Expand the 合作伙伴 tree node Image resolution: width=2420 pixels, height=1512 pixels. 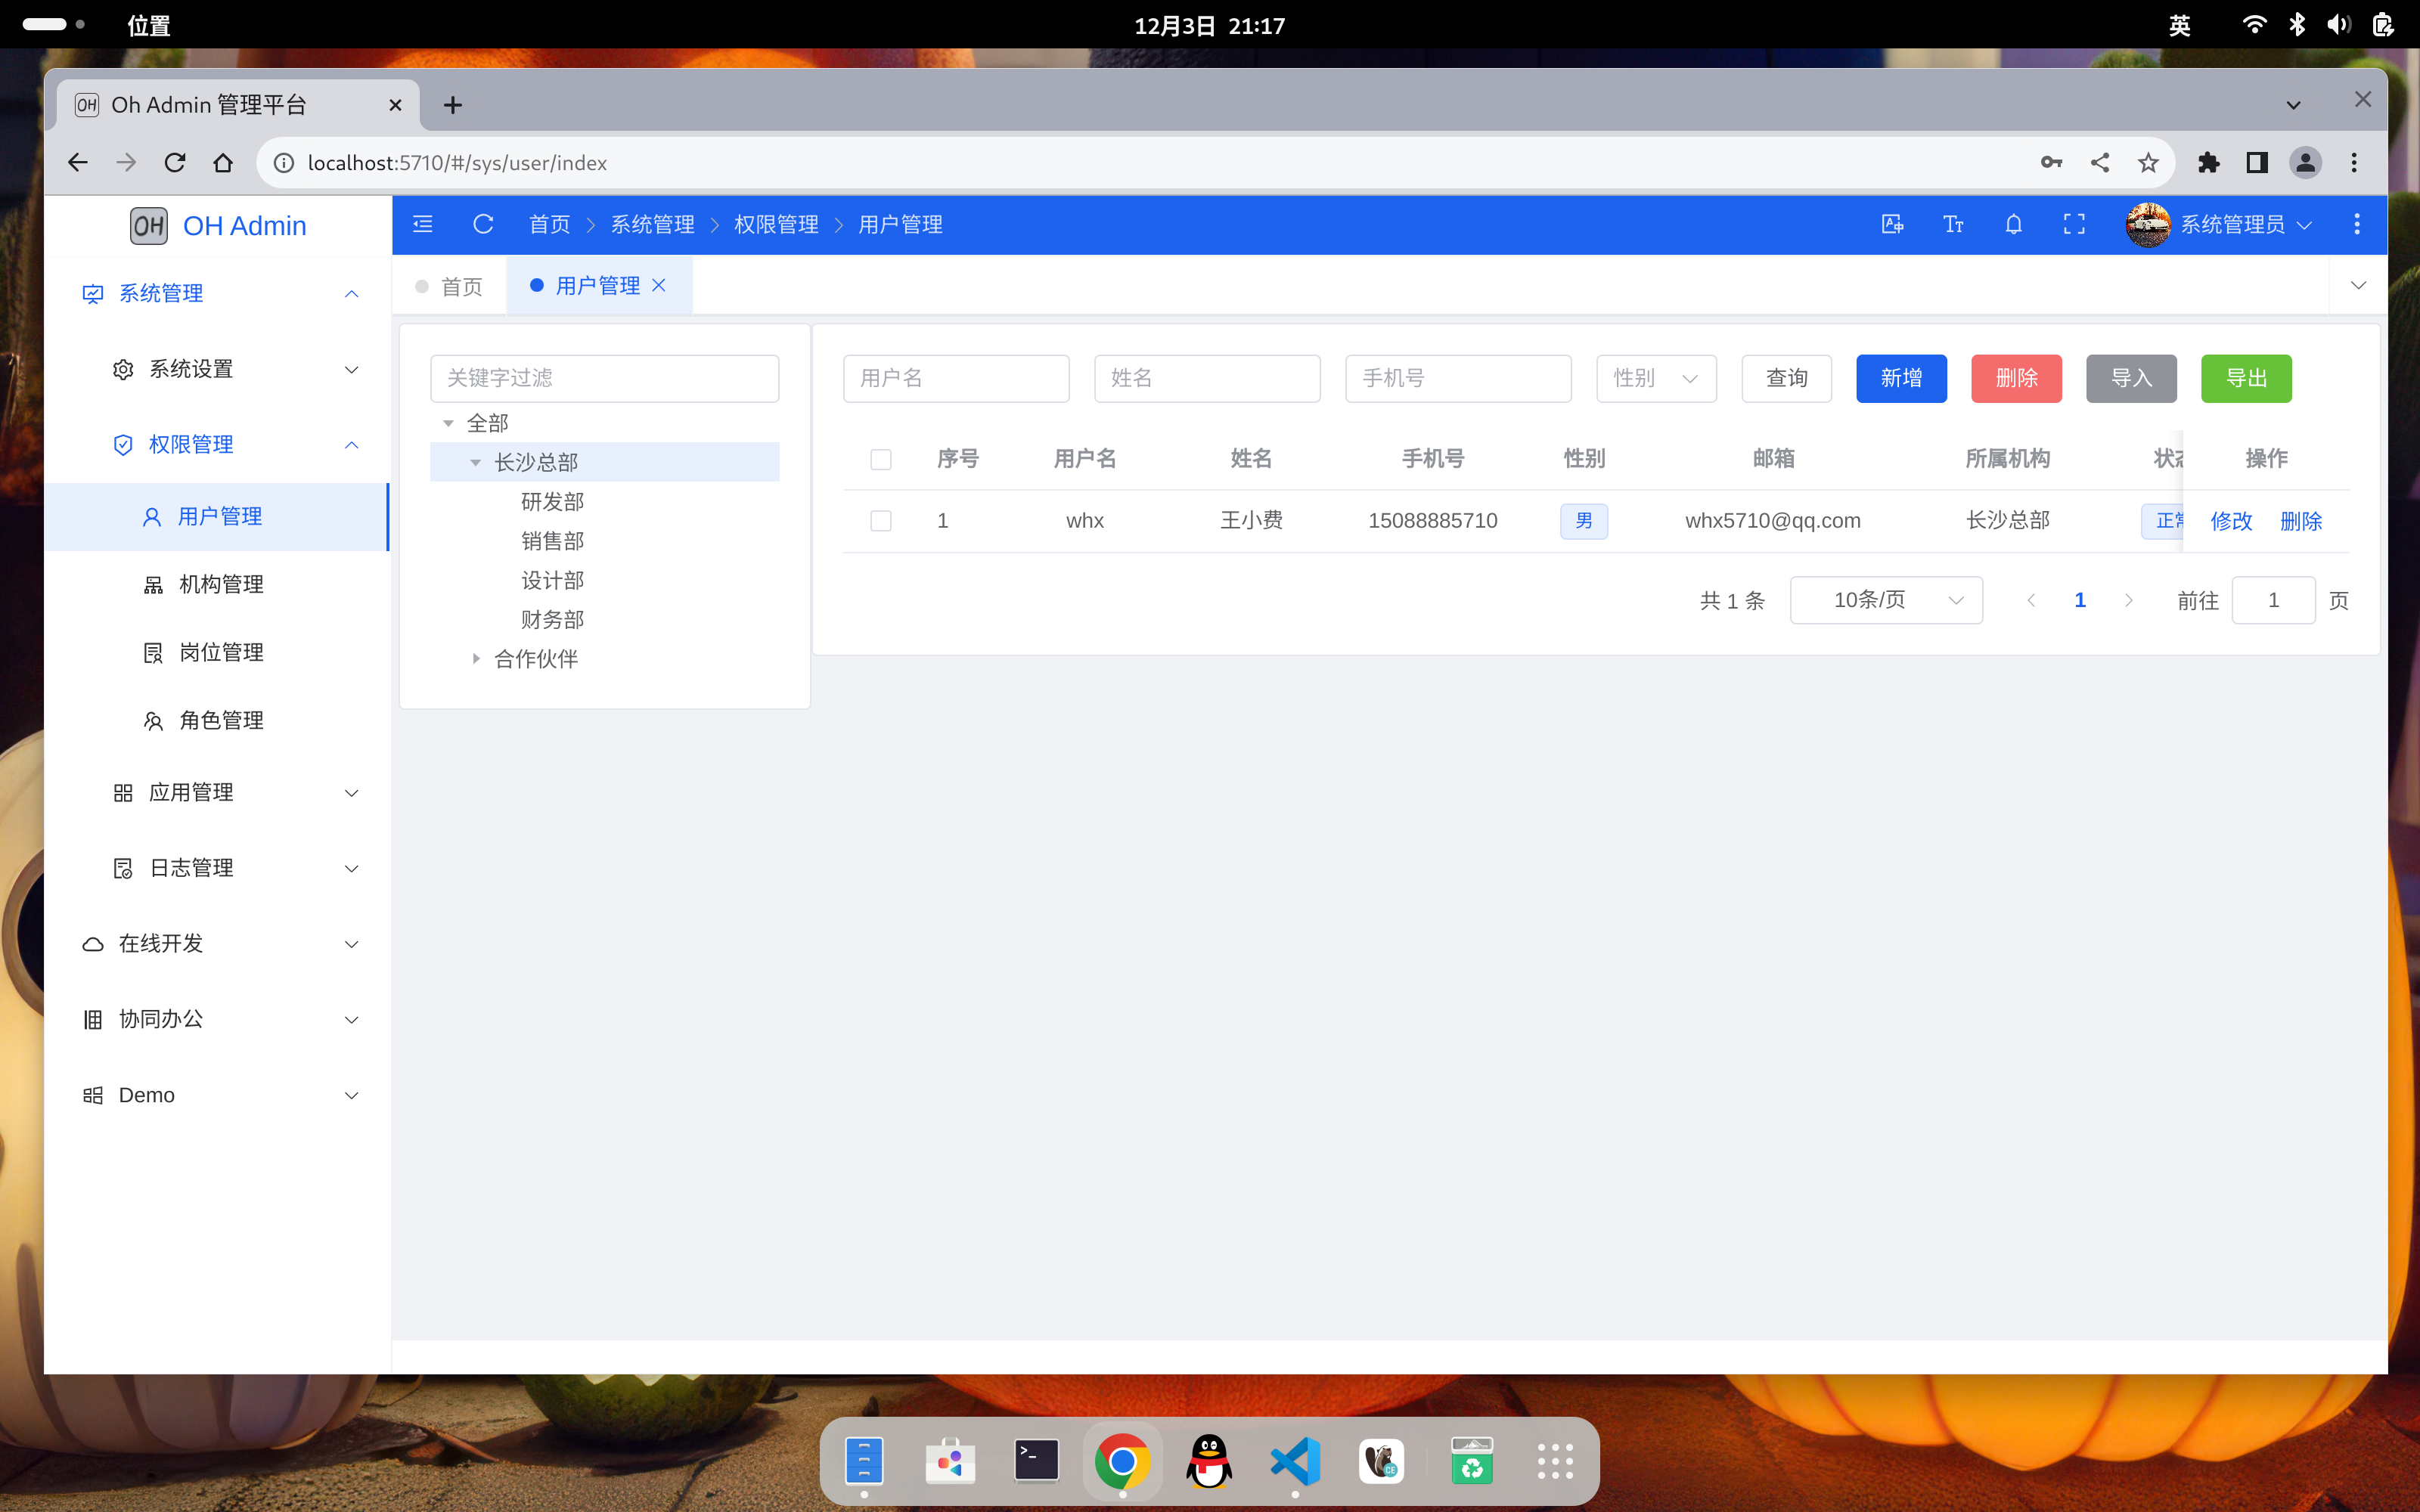point(476,658)
